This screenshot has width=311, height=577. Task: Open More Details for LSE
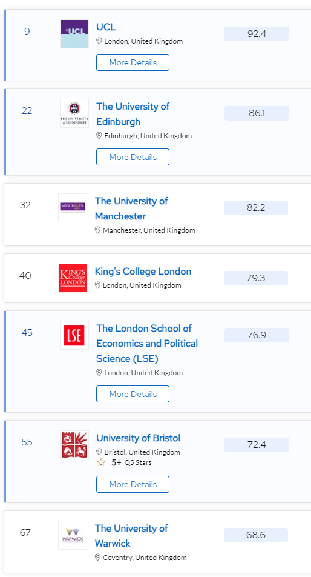point(133,394)
